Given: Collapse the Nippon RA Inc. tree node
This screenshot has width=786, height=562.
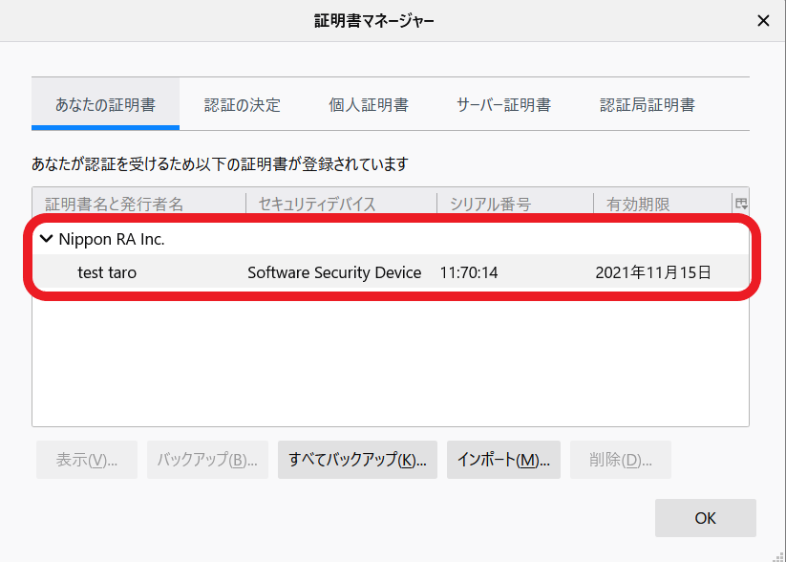Looking at the screenshot, I should [x=46, y=240].
